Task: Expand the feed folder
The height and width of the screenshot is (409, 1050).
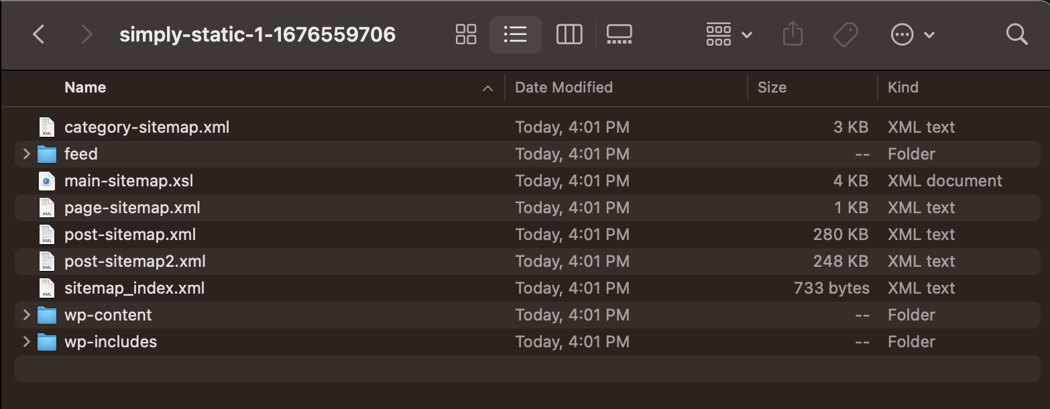Action: click(x=25, y=154)
